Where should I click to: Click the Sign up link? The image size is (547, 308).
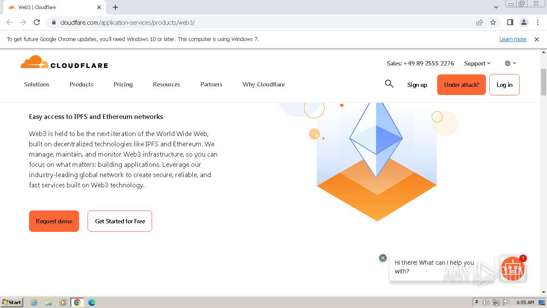[417, 85]
